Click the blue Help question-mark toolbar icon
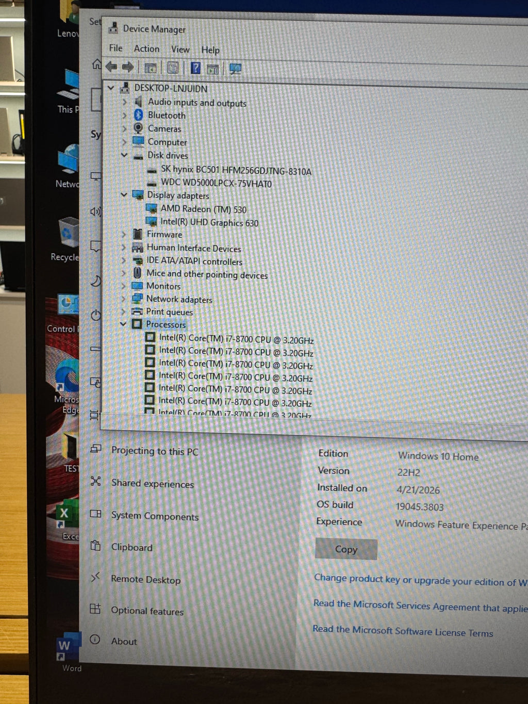The image size is (528, 704). pyautogui.click(x=195, y=68)
